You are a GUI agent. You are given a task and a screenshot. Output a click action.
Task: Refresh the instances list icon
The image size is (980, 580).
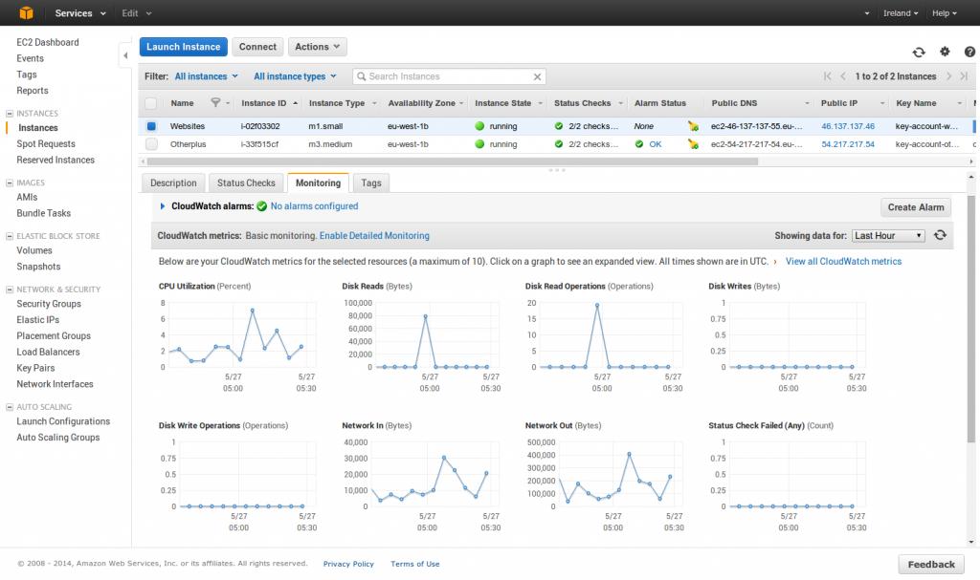click(918, 53)
